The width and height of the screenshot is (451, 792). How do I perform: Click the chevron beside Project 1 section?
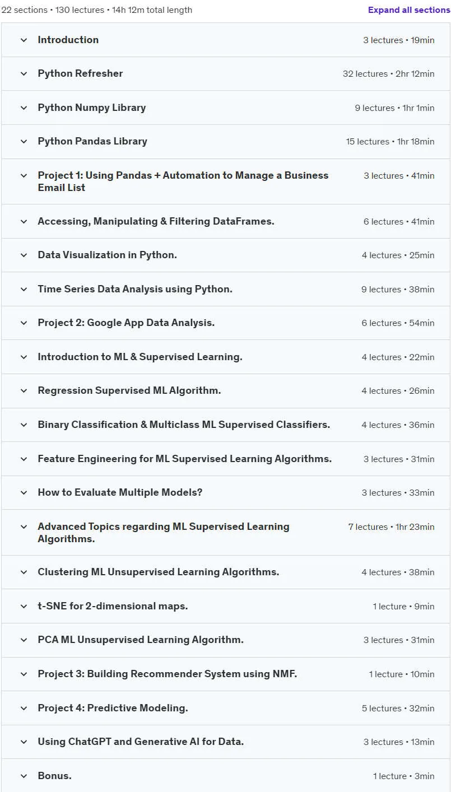(24, 176)
